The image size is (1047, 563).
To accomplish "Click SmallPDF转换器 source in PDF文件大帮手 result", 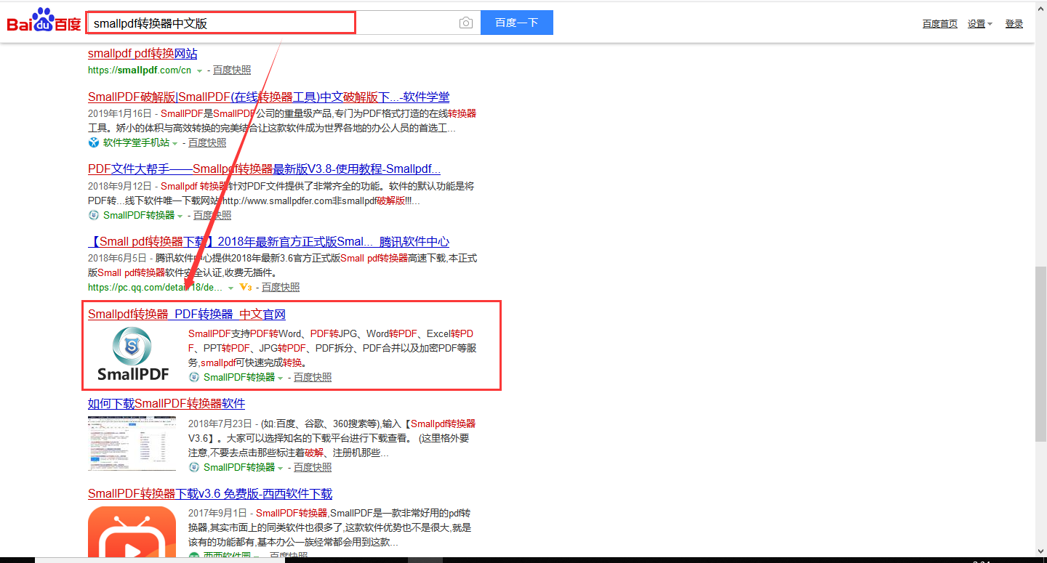I will [139, 216].
